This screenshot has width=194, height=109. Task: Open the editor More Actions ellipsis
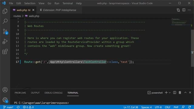coord(189,10)
